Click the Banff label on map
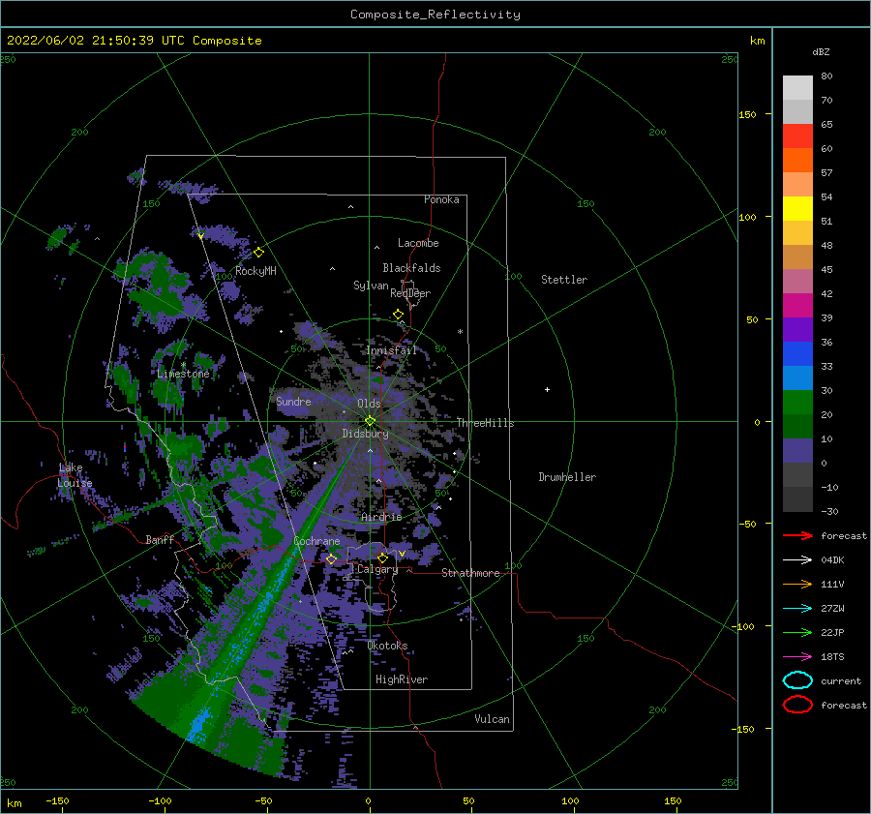Viewport: 871px width, 814px height. [x=160, y=540]
